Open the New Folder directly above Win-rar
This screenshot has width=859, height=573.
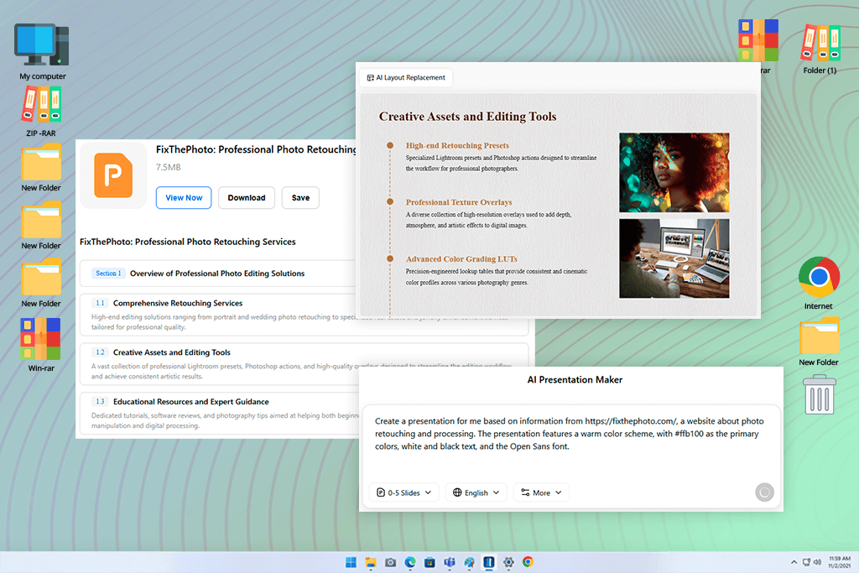pyautogui.click(x=41, y=284)
